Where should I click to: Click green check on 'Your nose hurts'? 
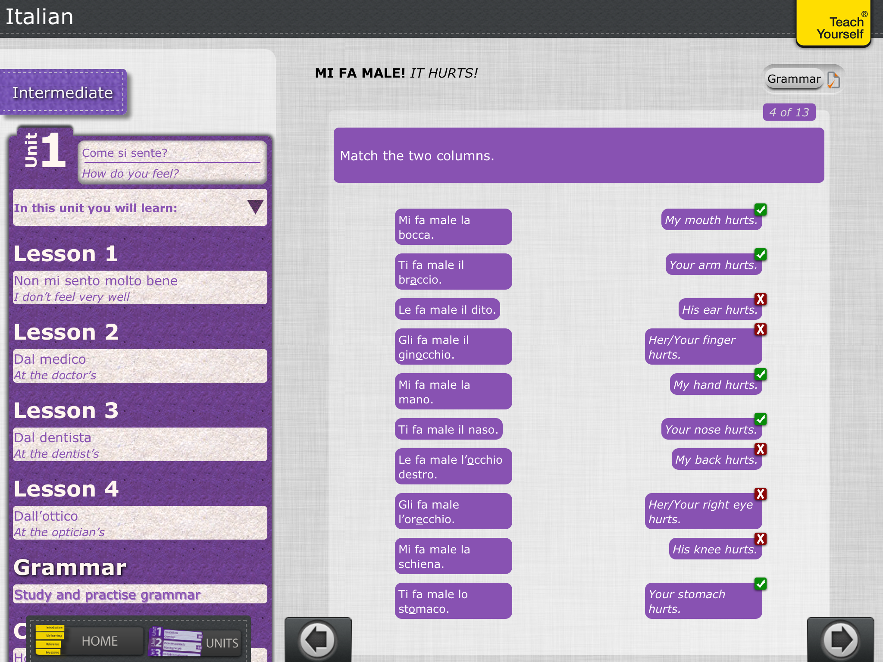761,419
